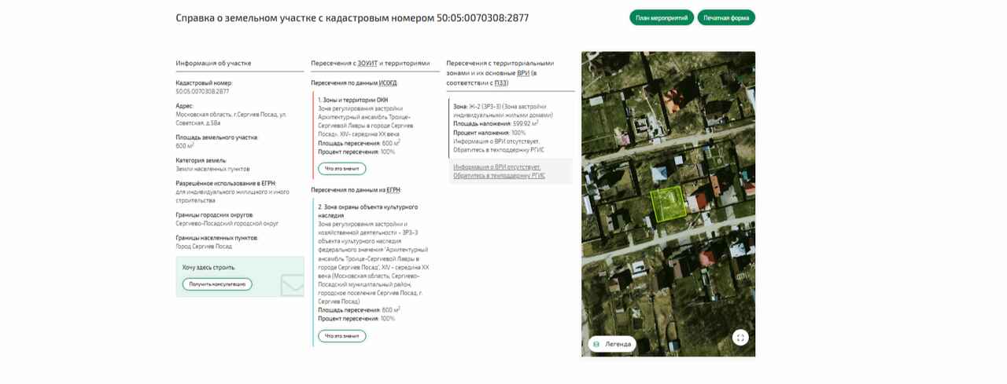This screenshot has width=1007, height=384.
Task: Click Получить консультацию button
Action: point(217,284)
